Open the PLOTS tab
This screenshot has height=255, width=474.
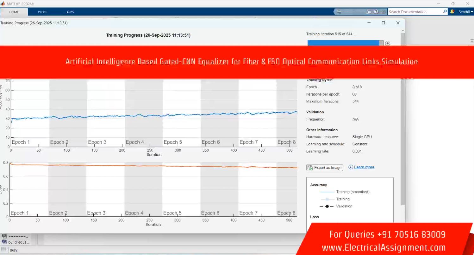tap(42, 12)
